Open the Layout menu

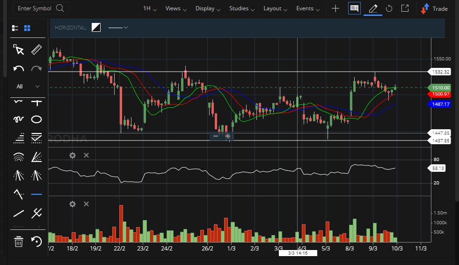[x=275, y=8]
